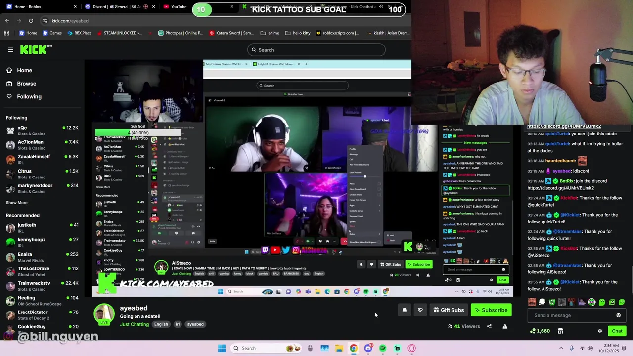Screen dimensions: 633x356
Task: Open the Browse compass in sidebar
Action: (9, 84)
